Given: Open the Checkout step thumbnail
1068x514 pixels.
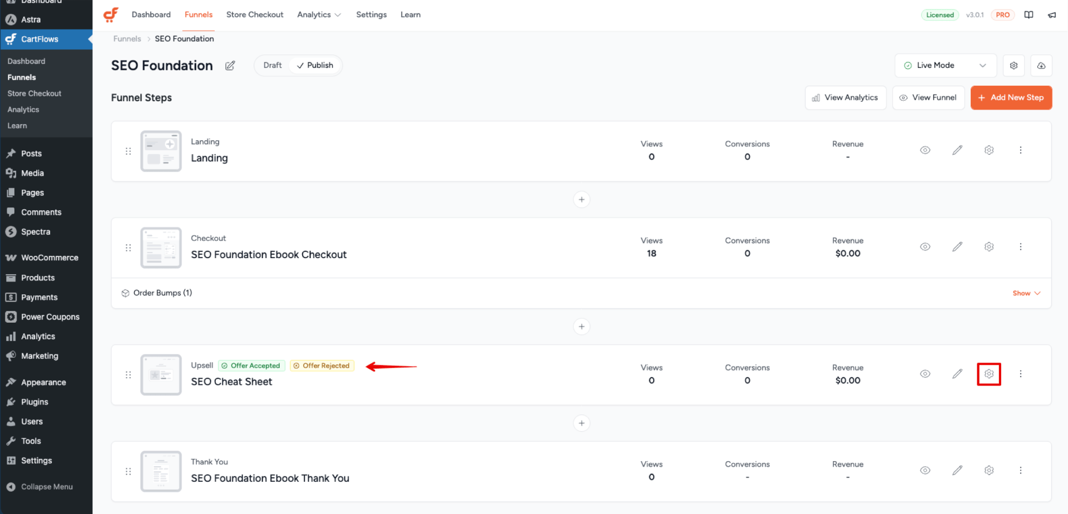Looking at the screenshot, I should [x=161, y=248].
